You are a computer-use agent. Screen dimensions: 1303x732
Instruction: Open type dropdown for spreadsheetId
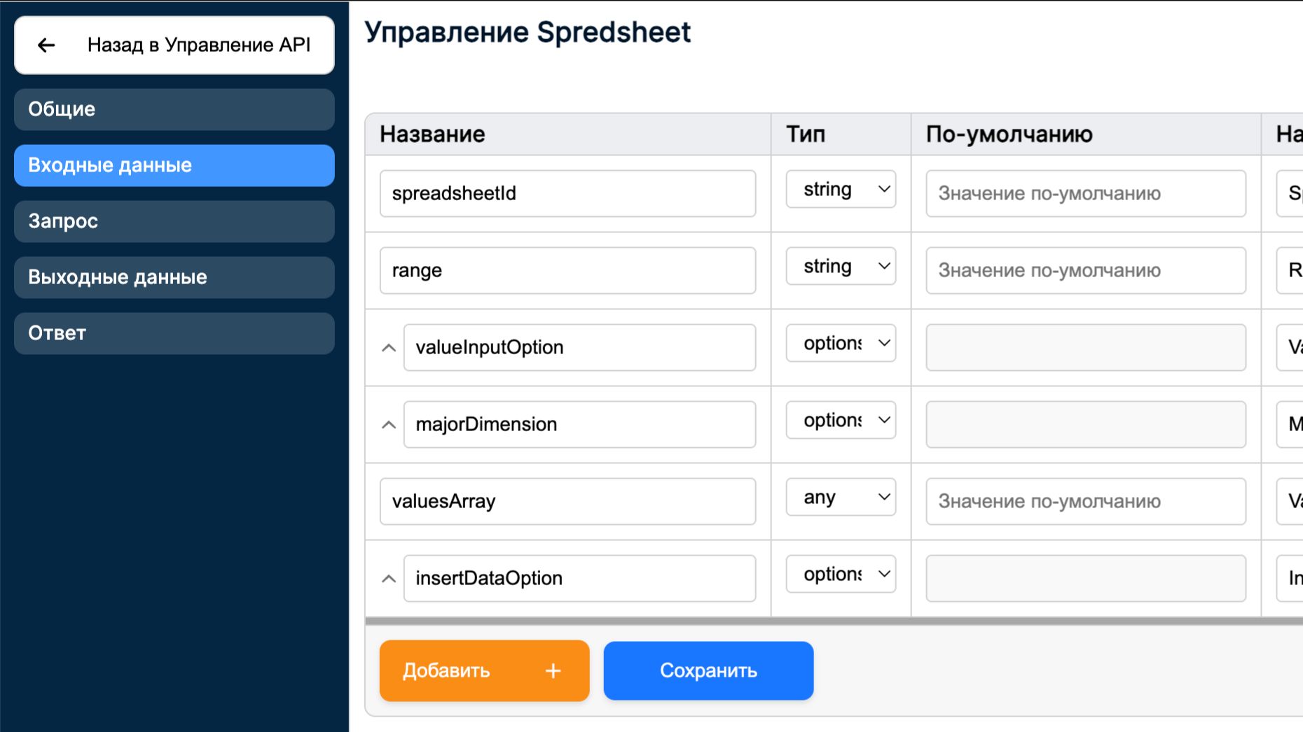[841, 190]
